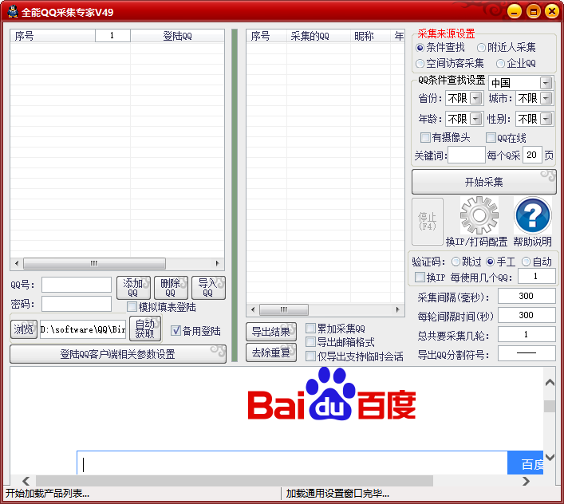
Task: Click the 序号 header in login QQ list
Action: (53, 36)
